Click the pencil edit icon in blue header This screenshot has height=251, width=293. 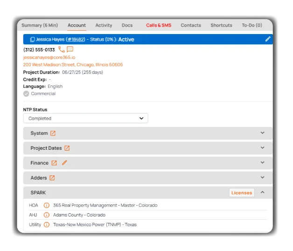coord(268,39)
